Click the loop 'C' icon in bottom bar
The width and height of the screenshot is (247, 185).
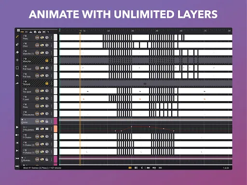(x=142, y=168)
